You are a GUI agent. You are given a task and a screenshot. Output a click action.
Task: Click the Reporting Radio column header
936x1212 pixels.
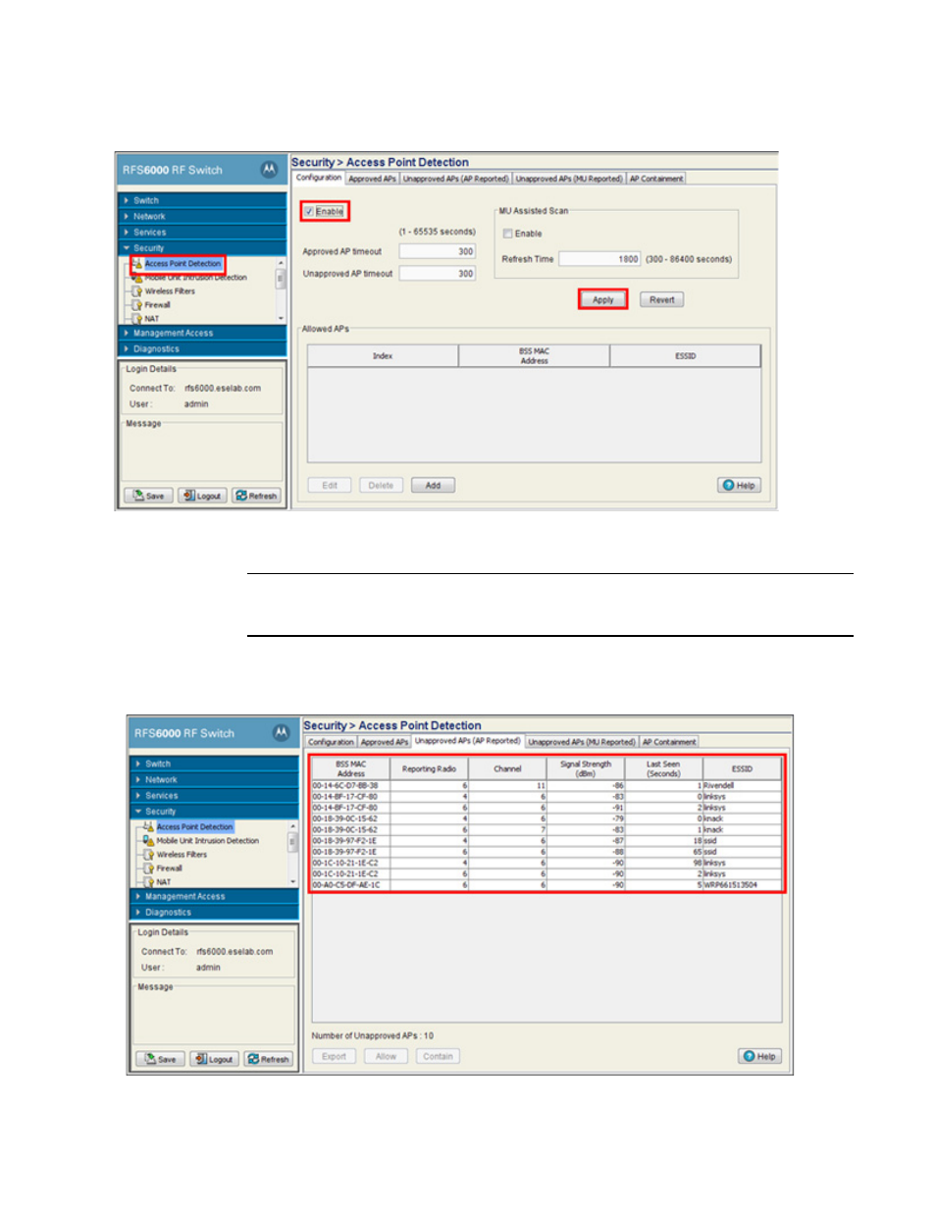[x=430, y=768]
